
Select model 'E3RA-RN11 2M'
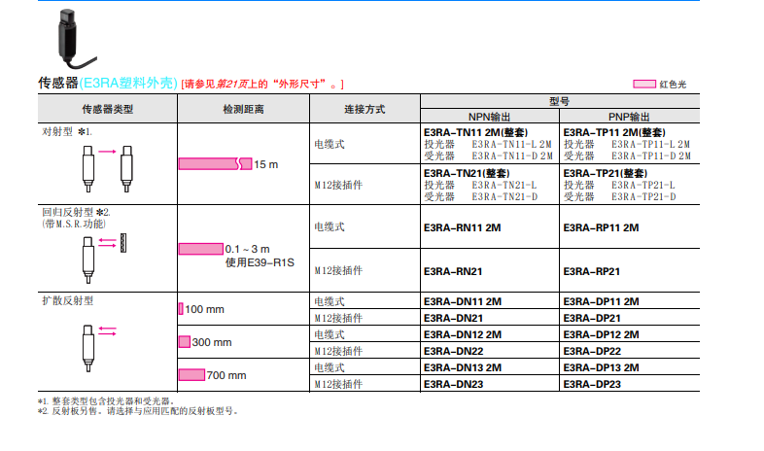463,228
